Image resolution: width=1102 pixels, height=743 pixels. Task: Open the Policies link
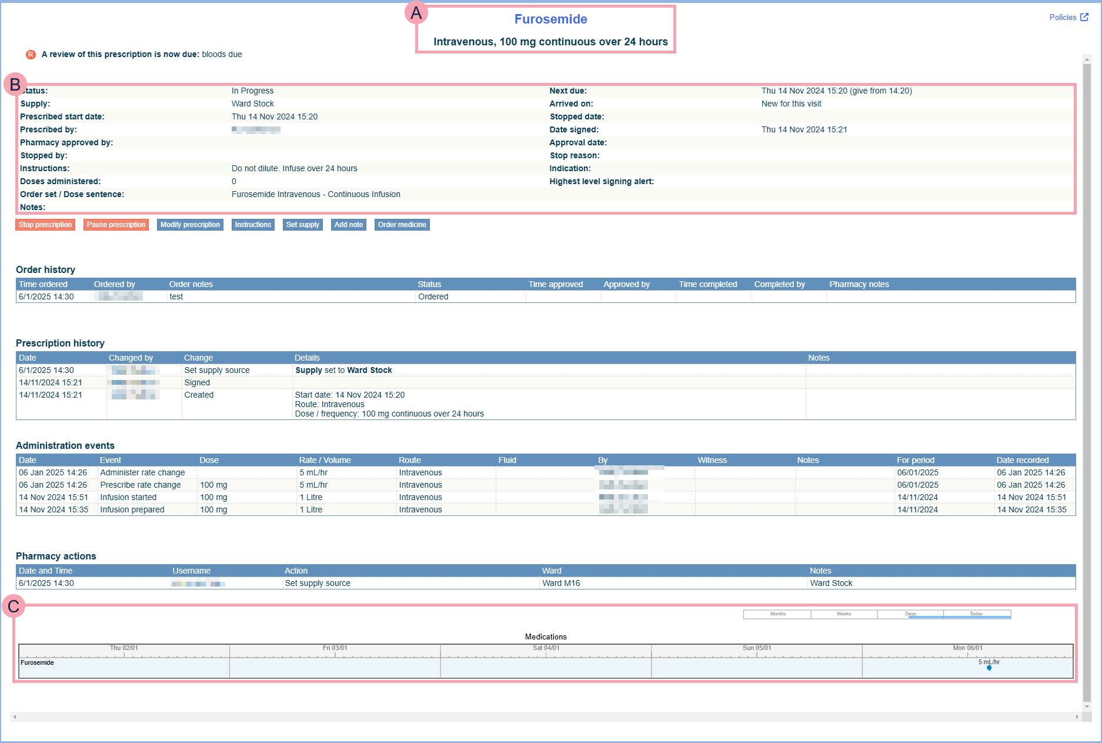pyautogui.click(x=1063, y=17)
